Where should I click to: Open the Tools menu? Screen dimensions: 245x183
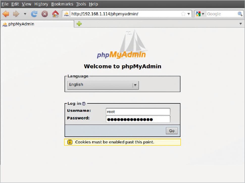[x=81, y=4]
